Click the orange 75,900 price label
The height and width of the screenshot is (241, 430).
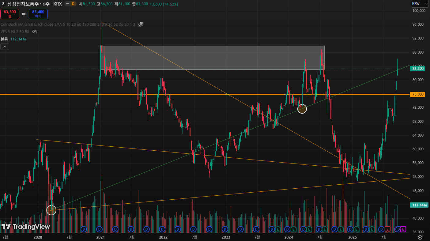click(x=418, y=94)
